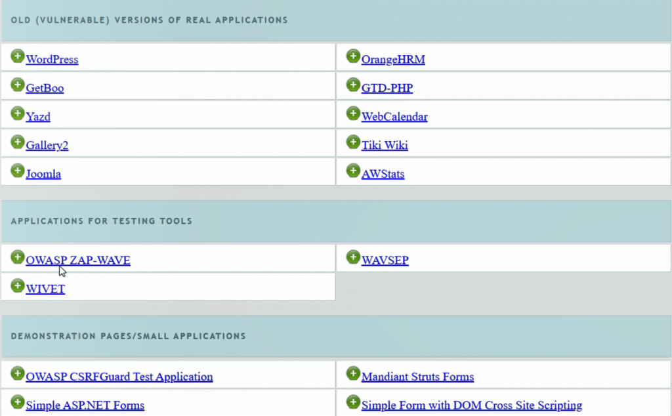Open the GTD-PHP link
Viewport: 672px width, 416px height.
point(387,88)
